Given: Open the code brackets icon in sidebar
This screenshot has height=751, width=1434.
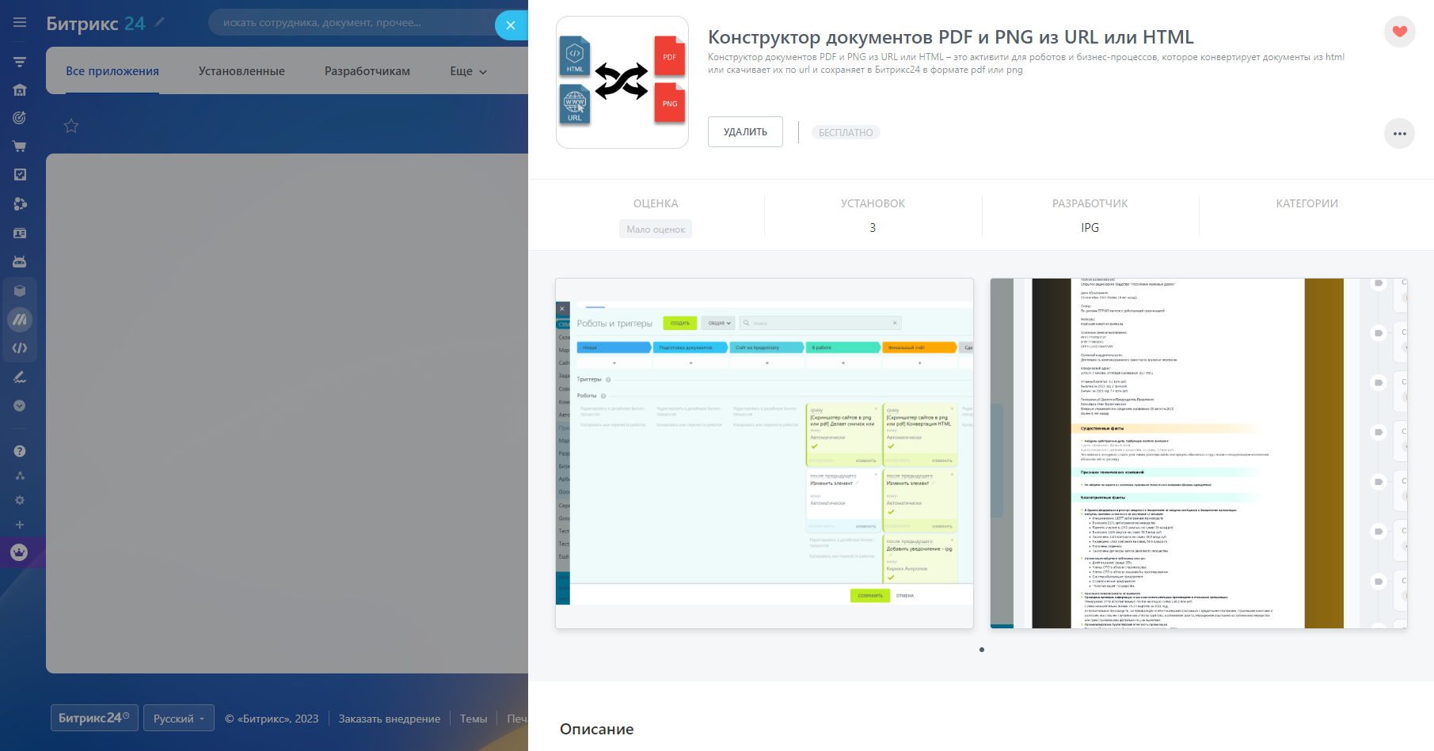Looking at the screenshot, I should click(20, 348).
